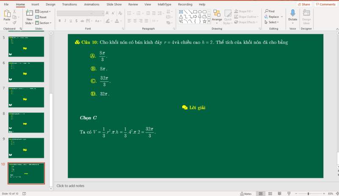339x196 pixels.
Task: Open the font size combo box
Action: [99, 14]
